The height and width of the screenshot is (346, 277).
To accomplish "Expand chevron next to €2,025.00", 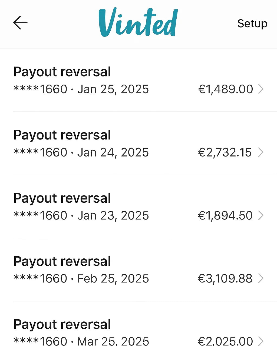I will coord(261,341).
